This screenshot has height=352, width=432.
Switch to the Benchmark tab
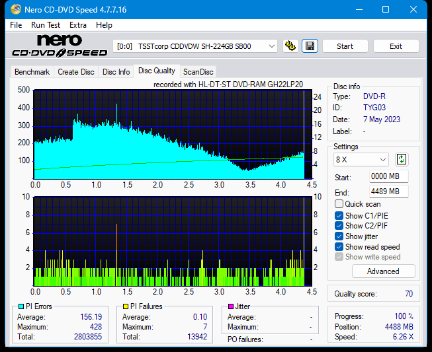point(32,72)
